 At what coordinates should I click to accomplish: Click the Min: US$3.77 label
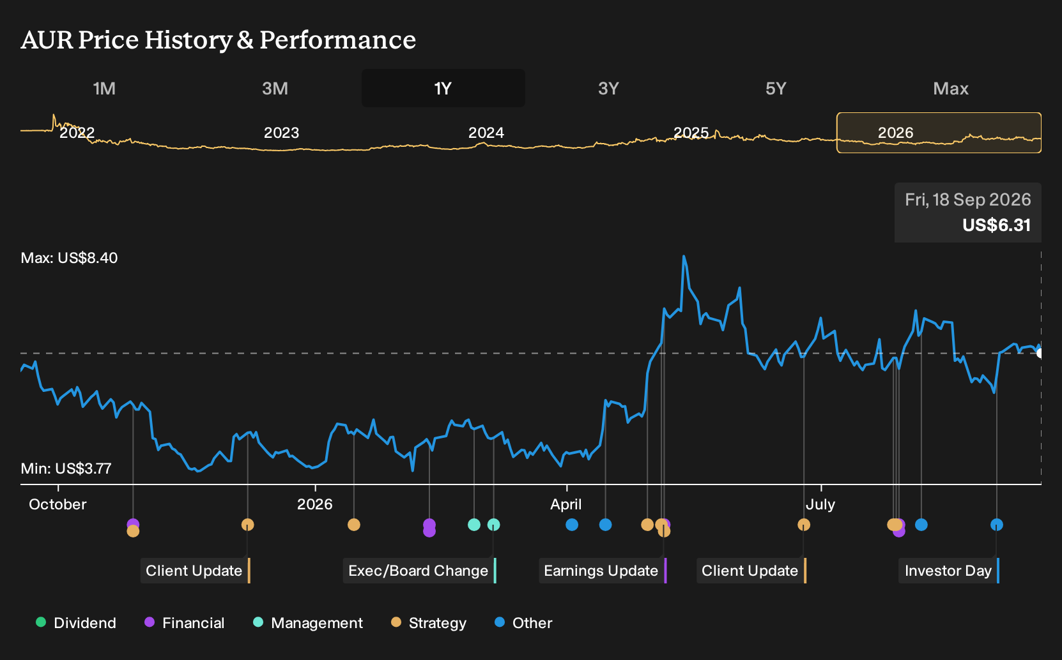tap(66, 469)
